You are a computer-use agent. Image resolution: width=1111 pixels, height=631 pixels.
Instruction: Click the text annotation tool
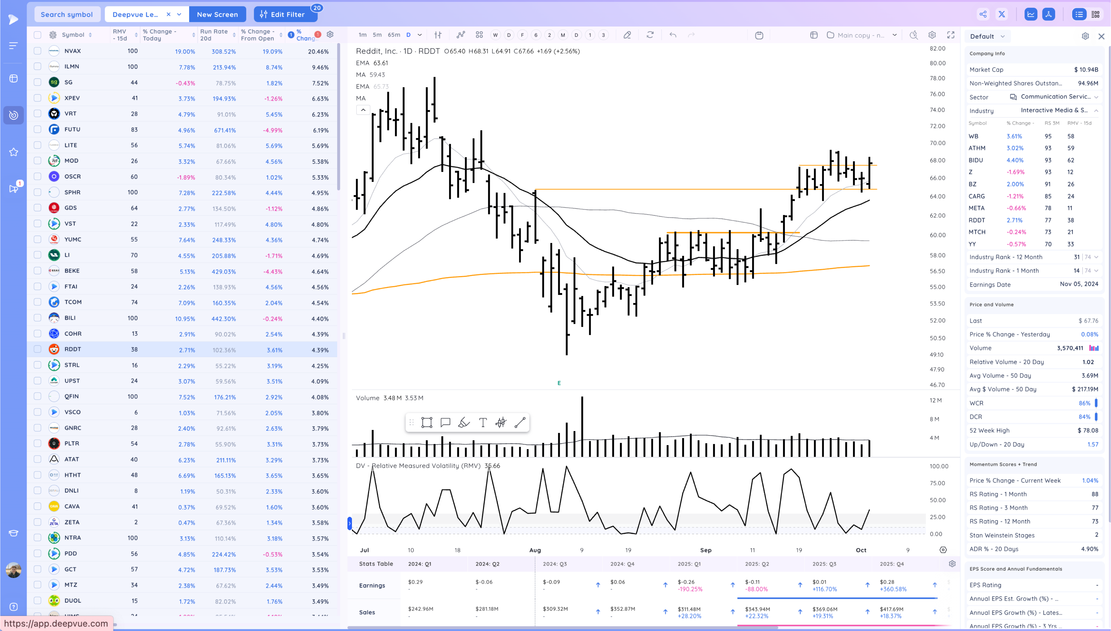[x=483, y=422]
